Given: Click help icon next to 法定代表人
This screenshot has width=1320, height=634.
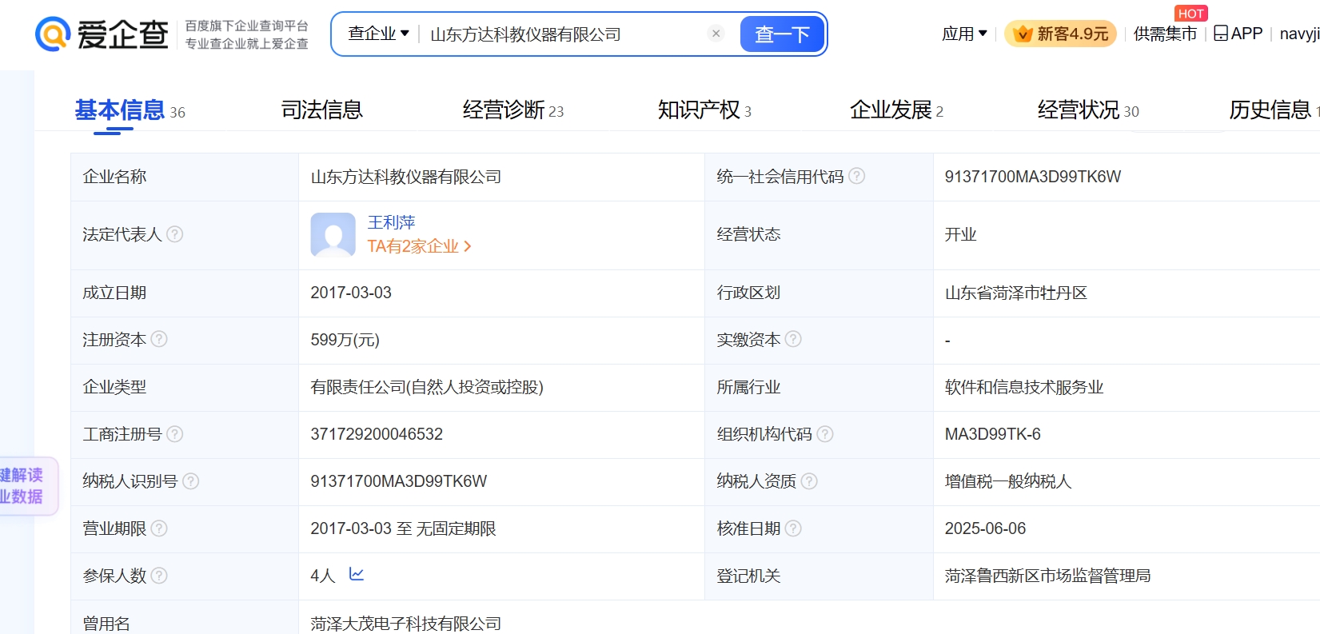Looking at the screenshot, I should [174, 234].
